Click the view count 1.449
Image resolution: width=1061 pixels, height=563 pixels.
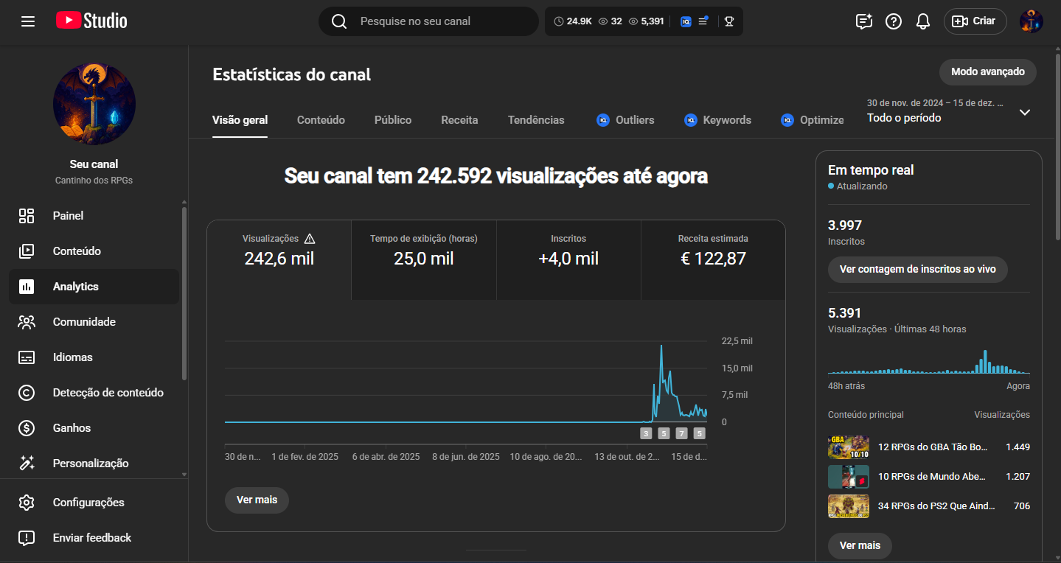coord(1017,447)
